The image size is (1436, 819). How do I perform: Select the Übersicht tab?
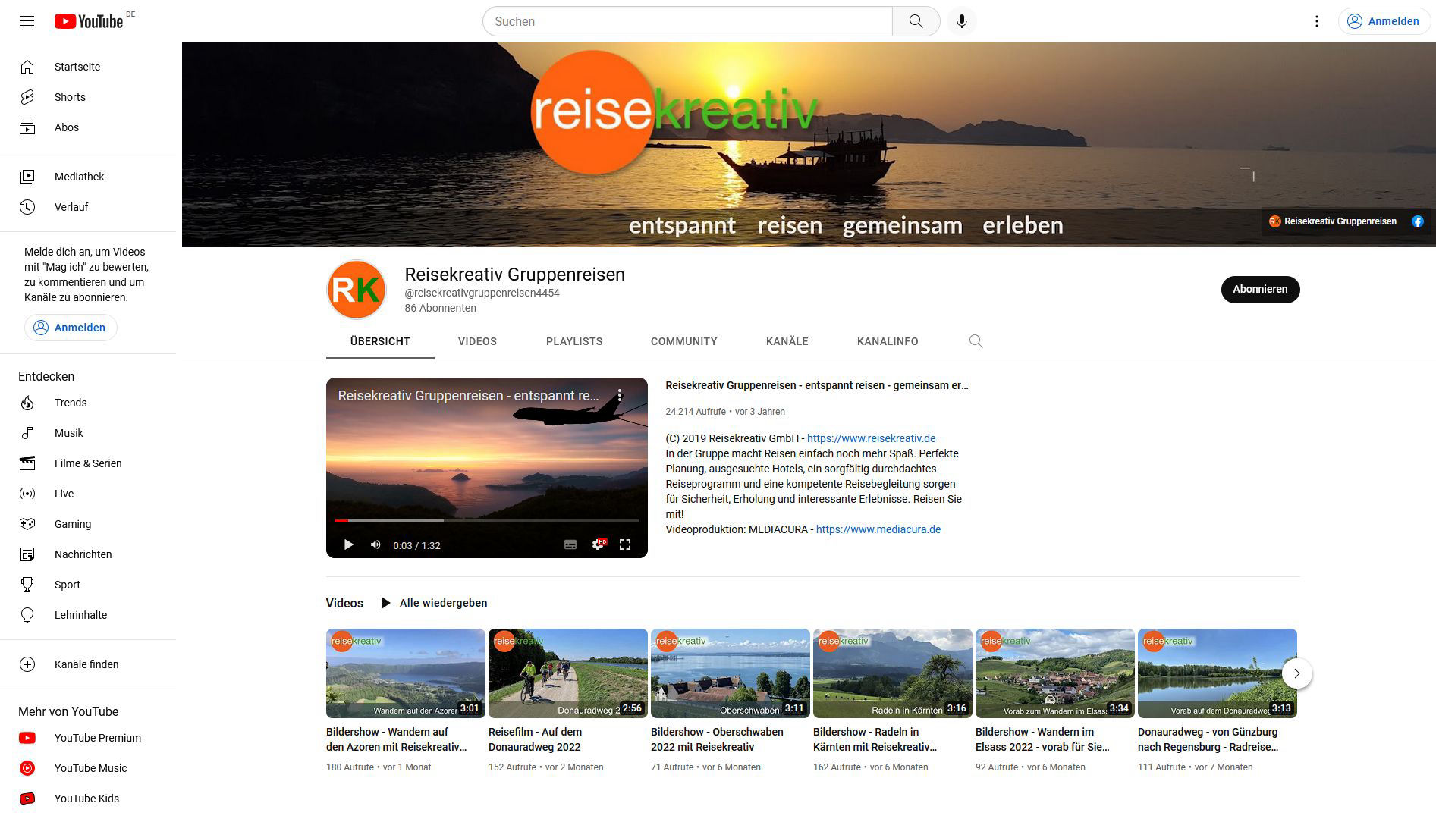click(380, 341)
